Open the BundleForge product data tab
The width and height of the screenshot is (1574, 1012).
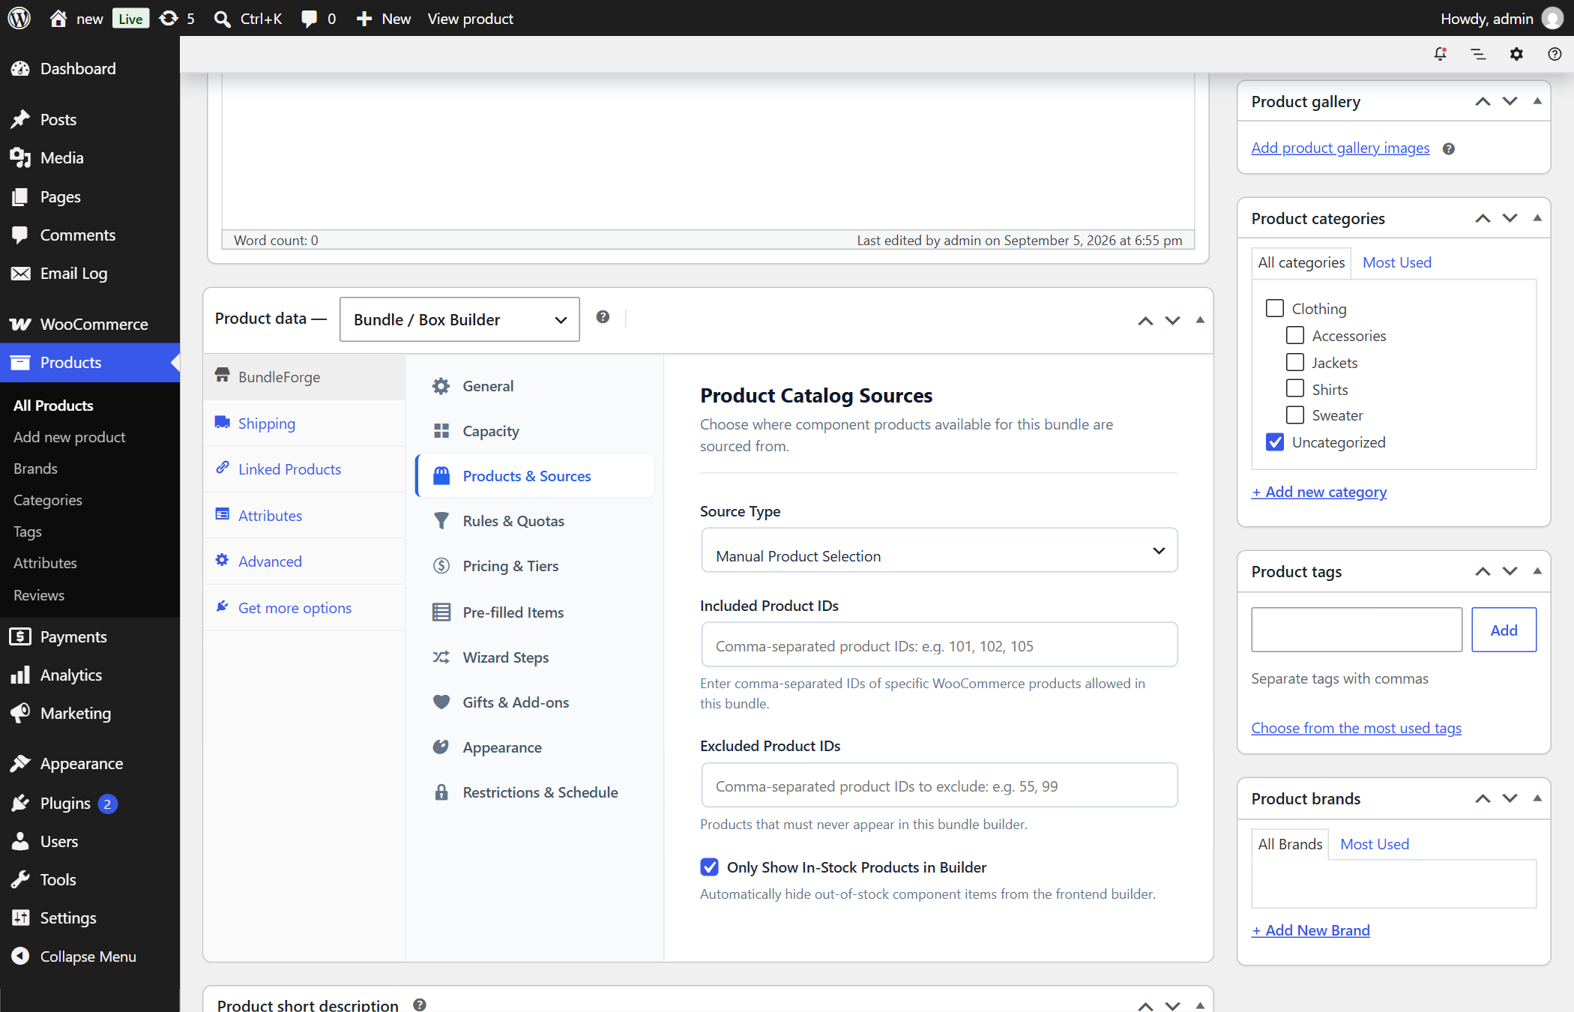[304, 377]
